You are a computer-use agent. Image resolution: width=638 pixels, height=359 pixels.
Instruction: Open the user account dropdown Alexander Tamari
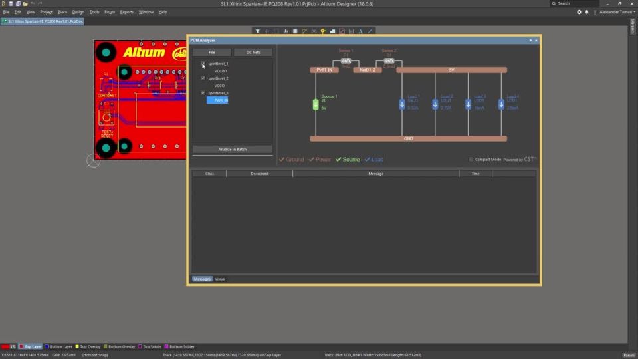pos(617,12)
